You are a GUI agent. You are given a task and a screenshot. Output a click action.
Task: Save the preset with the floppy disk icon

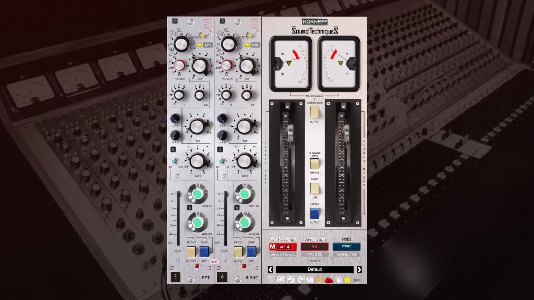(310, 280)
